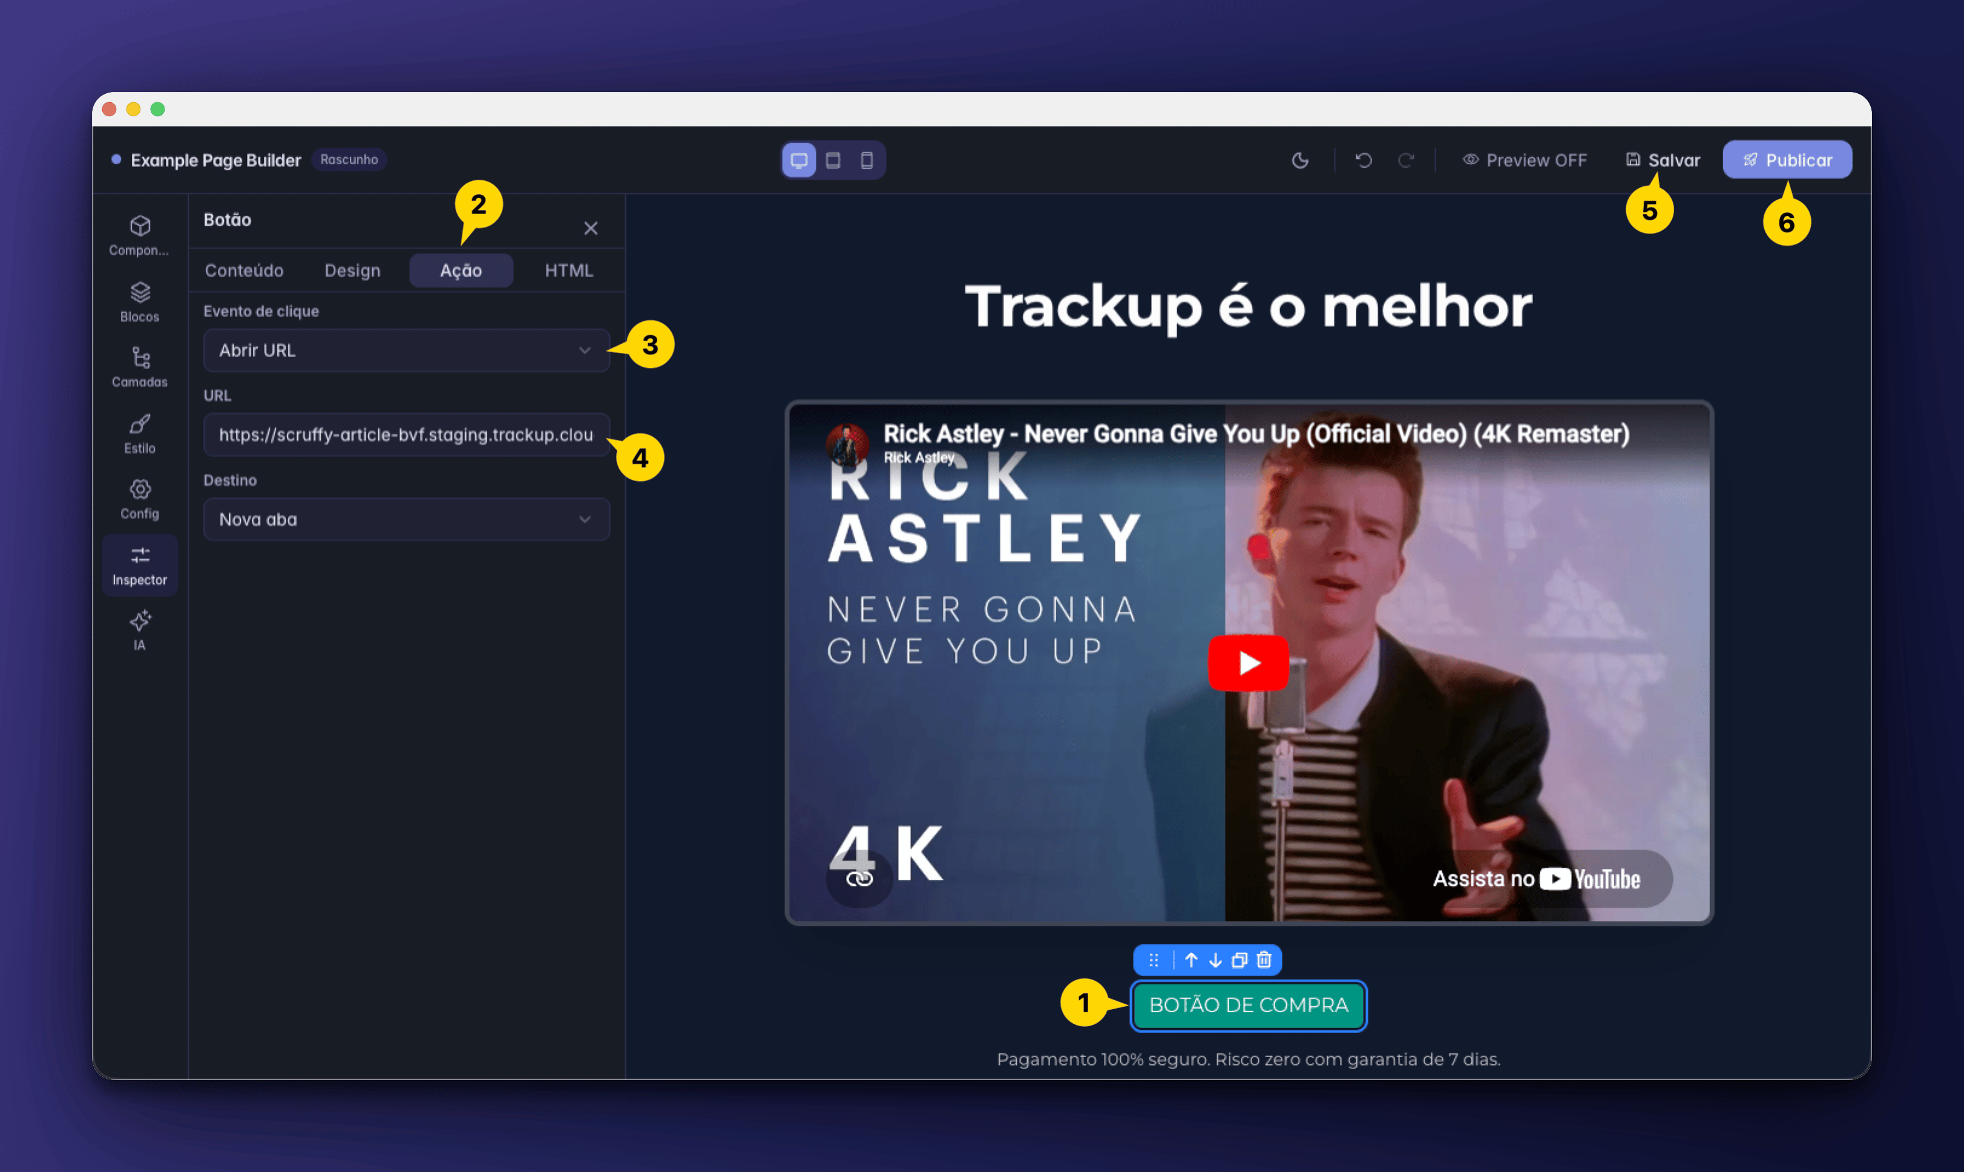Screen dimensions: 1964x1172
Task: Click the Rick Astley channel name
Action: 919,457
